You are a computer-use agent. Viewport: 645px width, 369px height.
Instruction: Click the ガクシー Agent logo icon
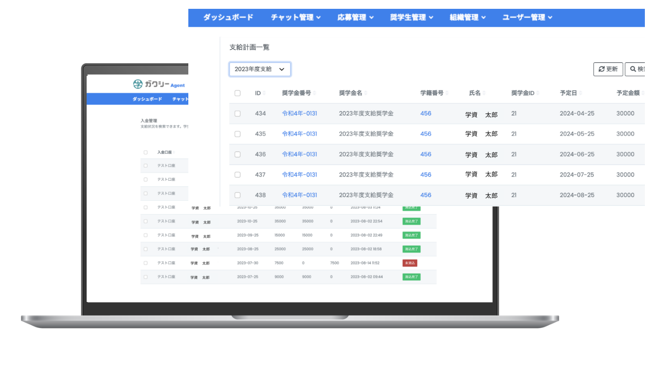(x=138, y=84)
